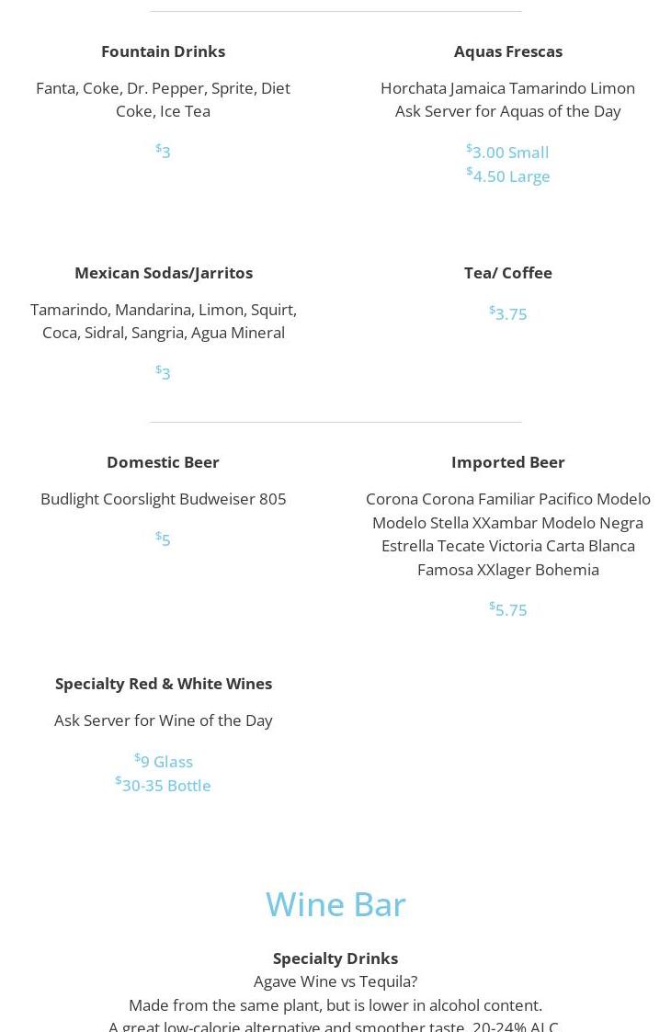Click Specialty Red & White Wines heading

163,684
